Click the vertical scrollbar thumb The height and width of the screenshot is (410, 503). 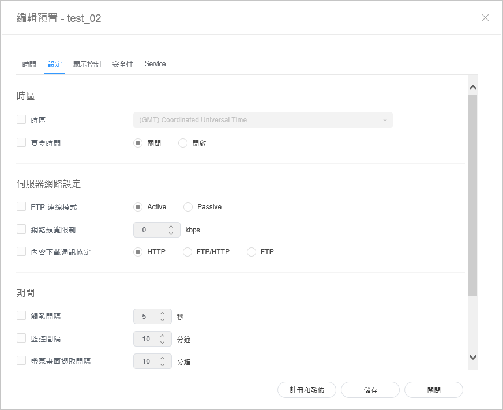click(472, 196)
